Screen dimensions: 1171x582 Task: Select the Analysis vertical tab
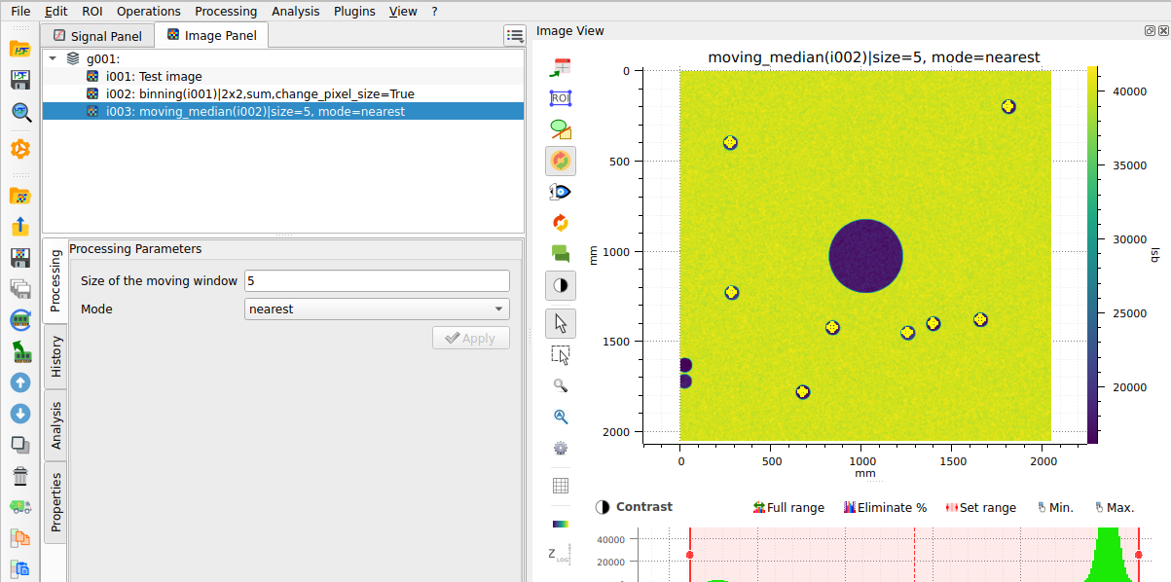point(56,425)
